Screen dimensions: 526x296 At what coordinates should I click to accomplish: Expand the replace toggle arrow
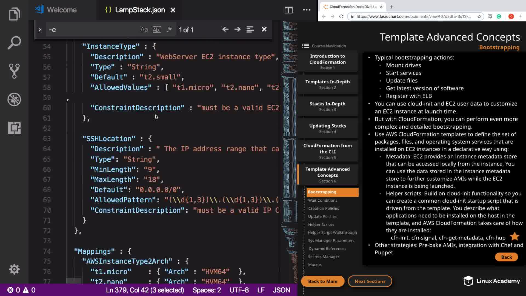39,30
